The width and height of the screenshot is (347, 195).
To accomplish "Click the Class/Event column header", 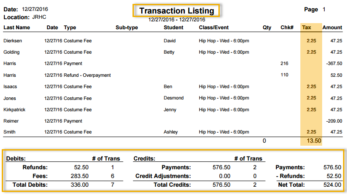I will [x=214, y=27].
